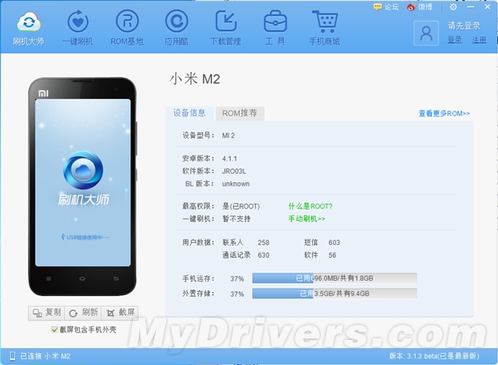Click the phone status icon in status bar
This screenshot has height=365, width=498.
(12, 356)
